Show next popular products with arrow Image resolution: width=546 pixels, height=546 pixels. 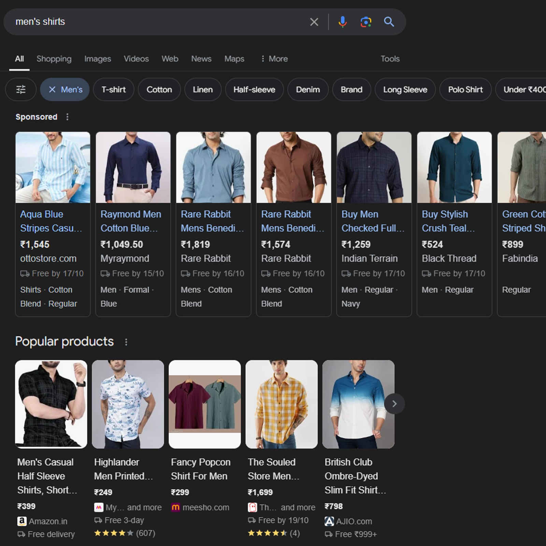(394, 404)
